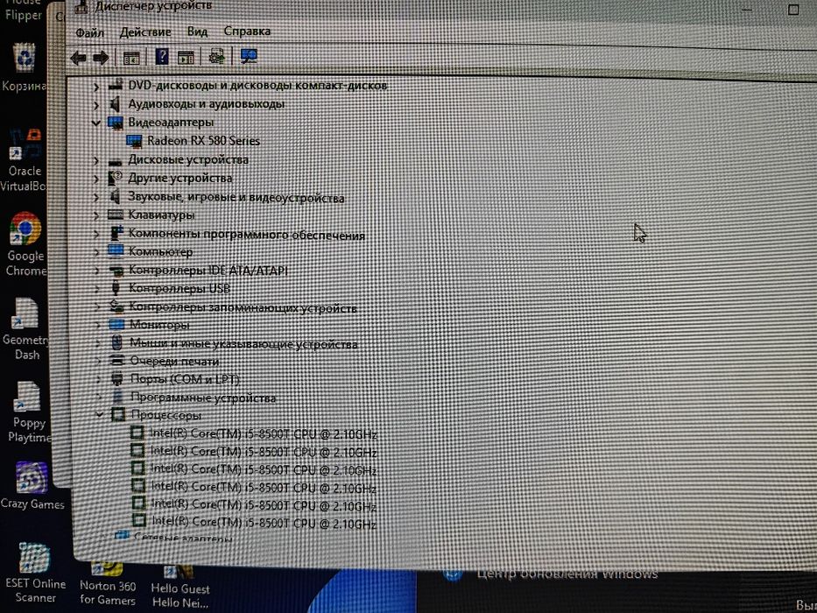Click the Forward arrow in toolbar
The height and width of the screenshot is (613, 817).
(x=101, y=58)
